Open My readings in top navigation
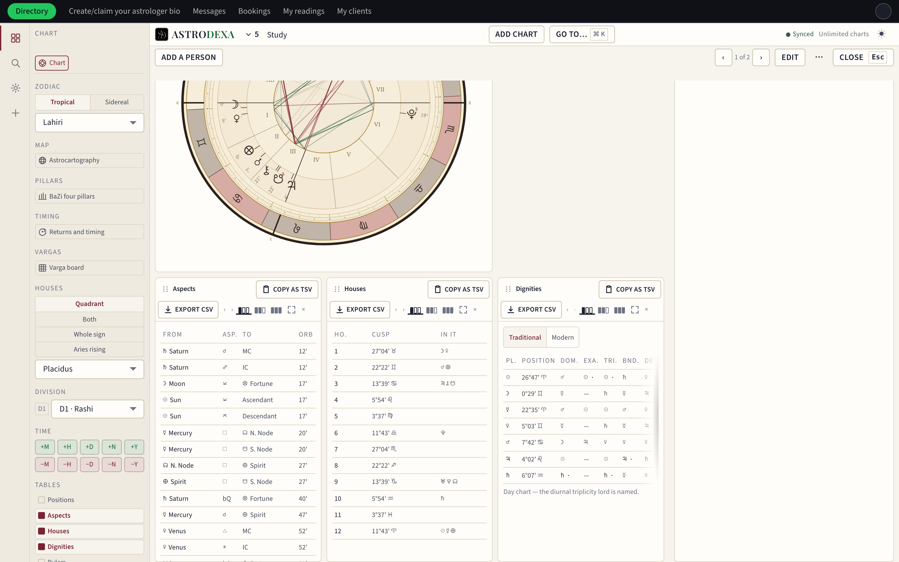The image size is (899, 562). tap(303, 11)
